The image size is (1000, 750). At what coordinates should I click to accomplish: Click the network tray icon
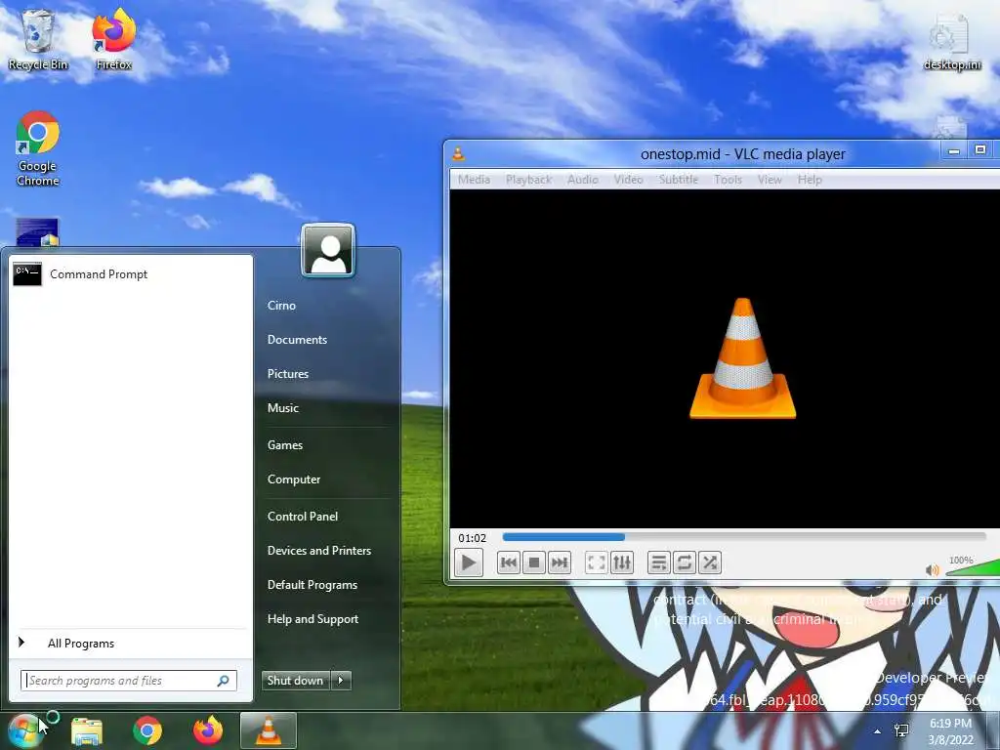[x=901, y=730]
